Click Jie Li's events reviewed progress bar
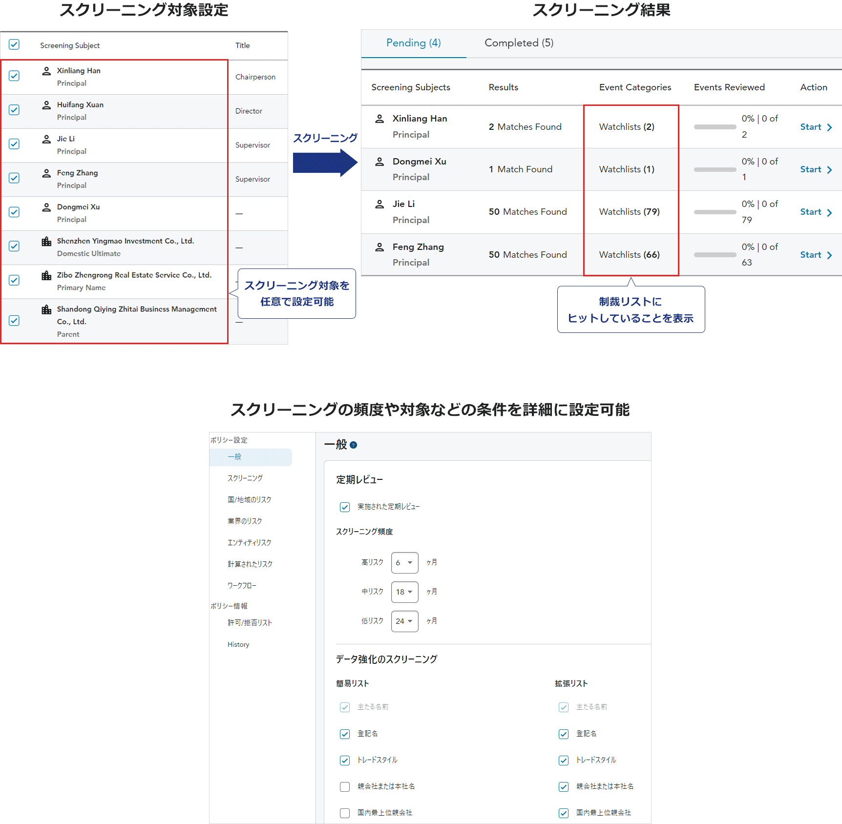The height and width of the screenshot is (824, 842). (x=715, y=212)
